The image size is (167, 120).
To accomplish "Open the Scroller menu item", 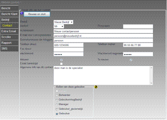I will tap(9, 37).
